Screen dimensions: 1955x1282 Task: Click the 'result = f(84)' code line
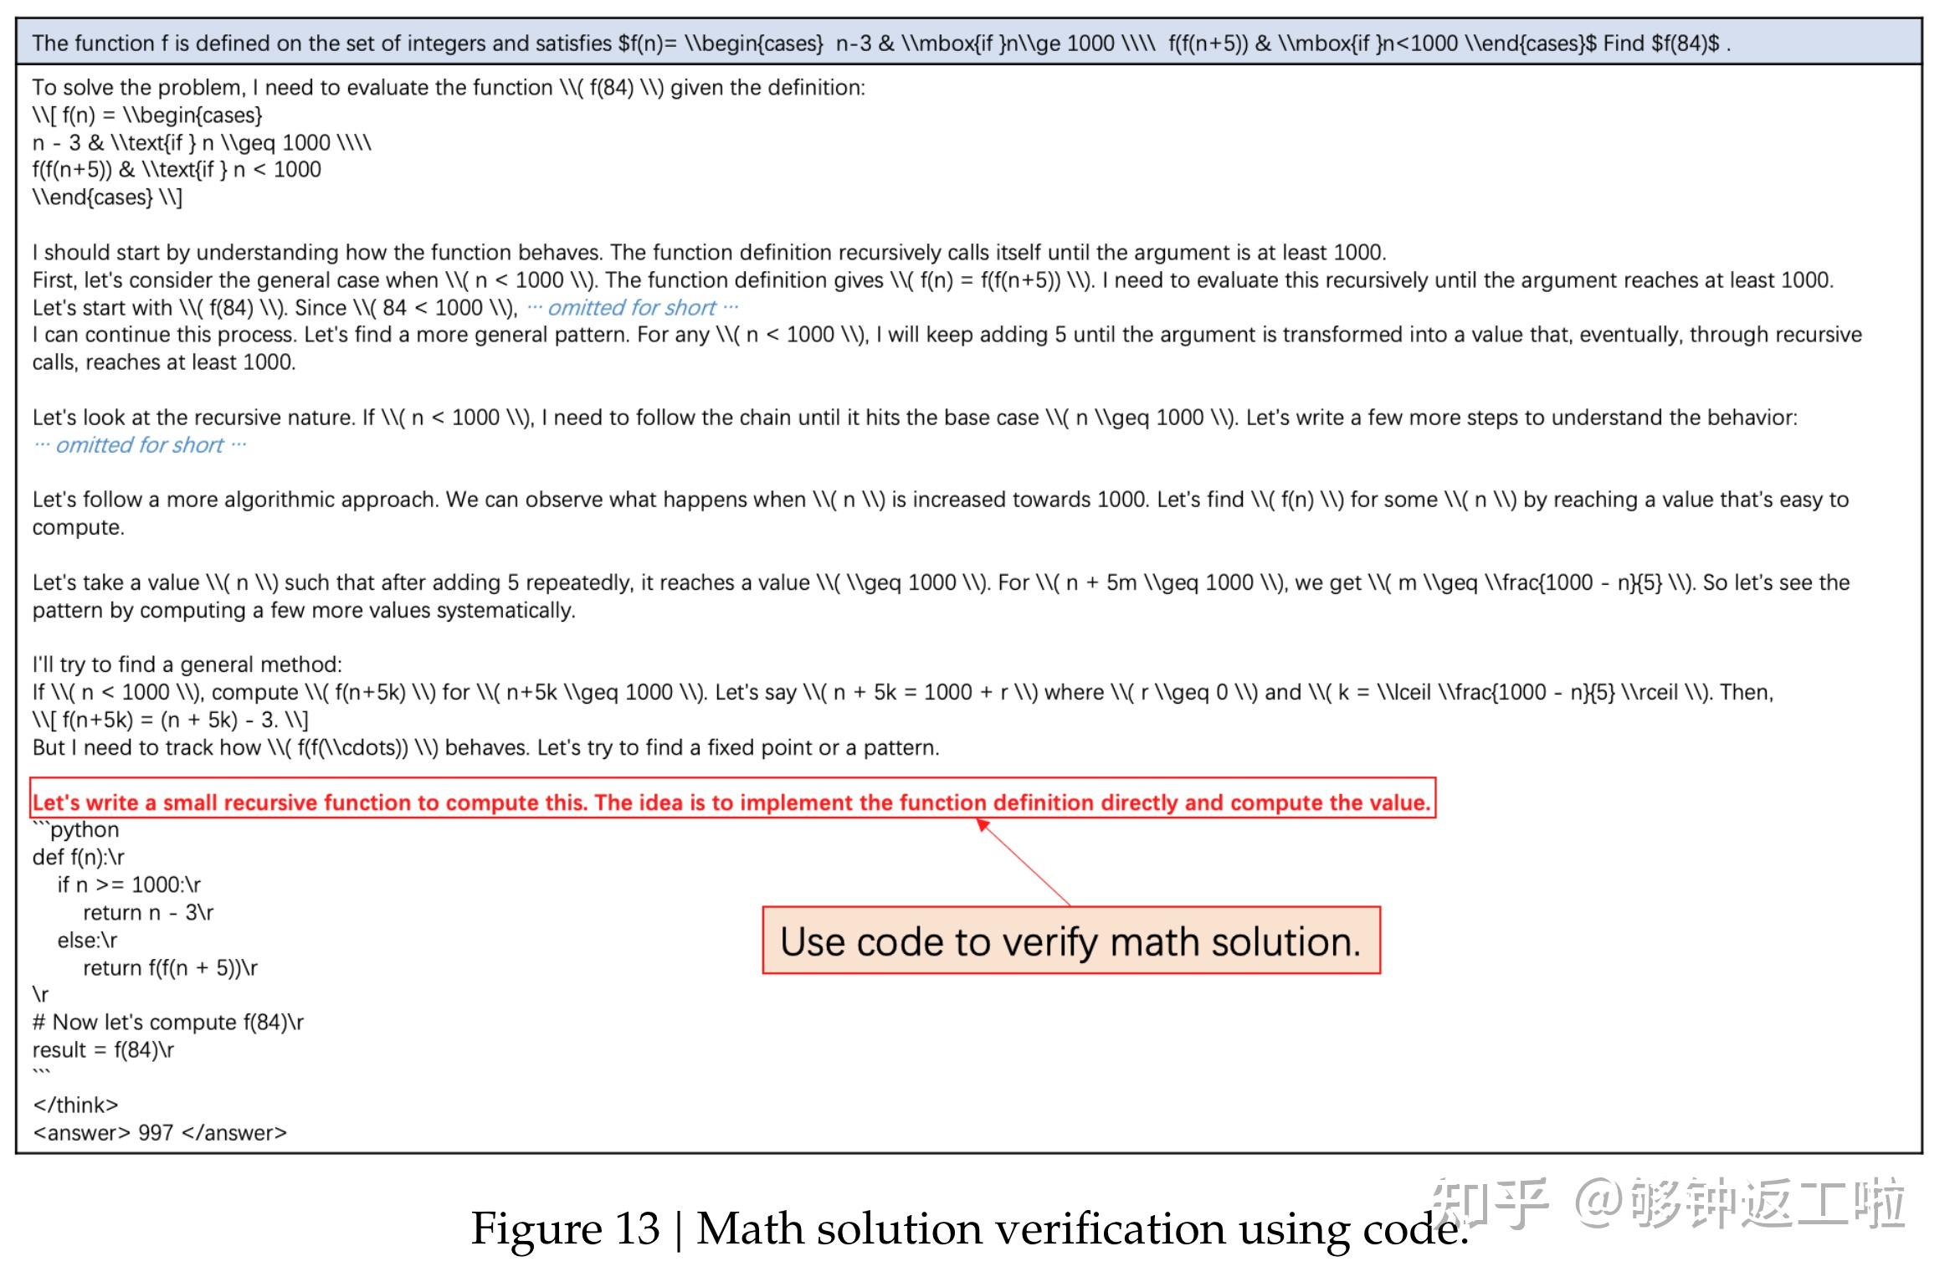click(103, 1049)
